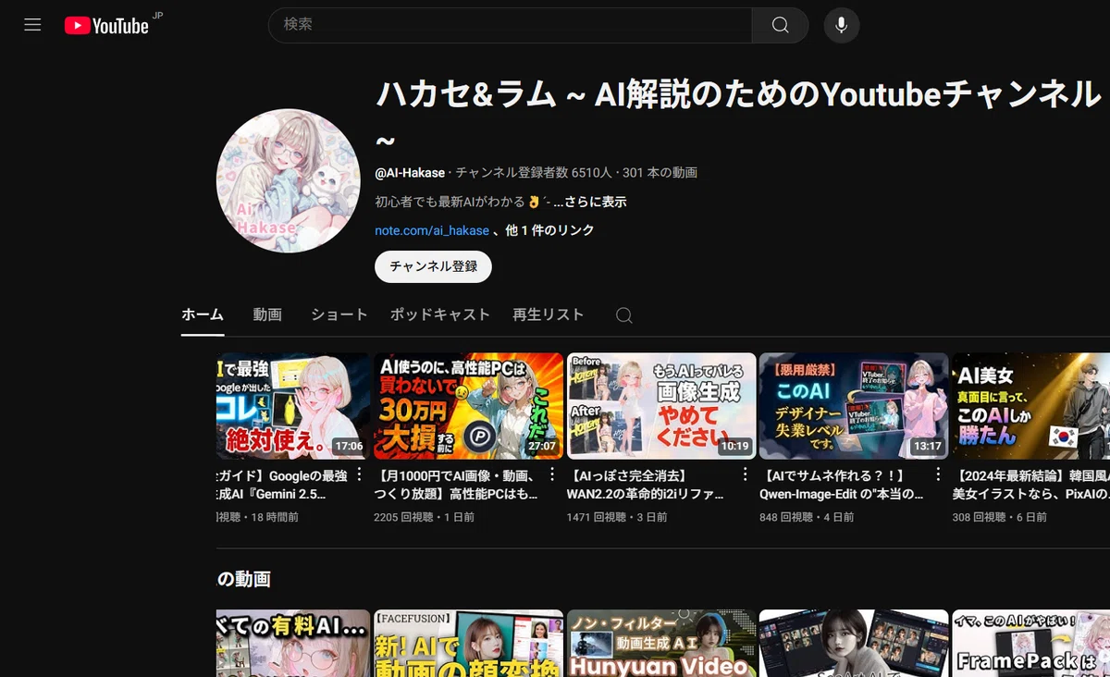Subscribe with チャンネル登録 button
1110x677 pixels.
tap(433, 266)
